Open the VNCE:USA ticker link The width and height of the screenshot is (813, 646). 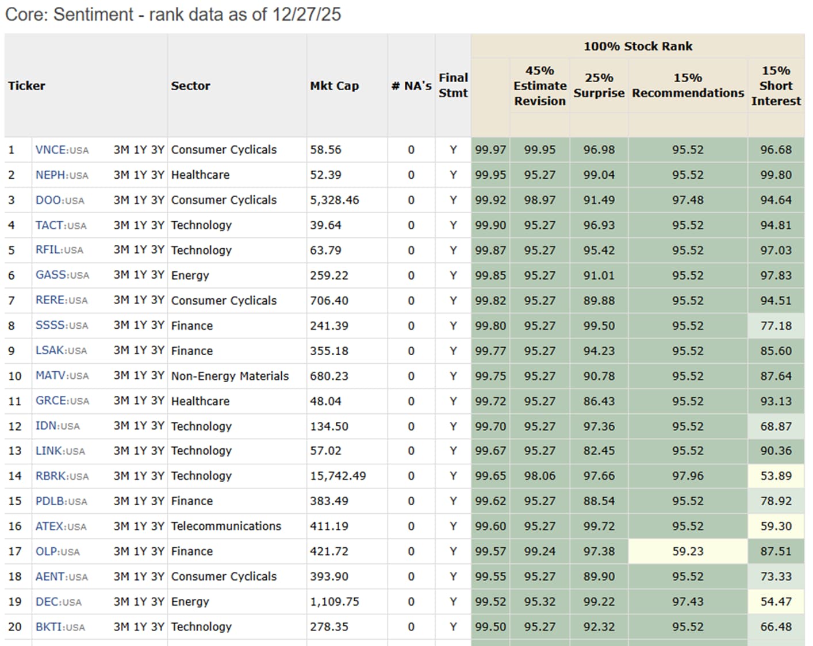coord(62,150)
